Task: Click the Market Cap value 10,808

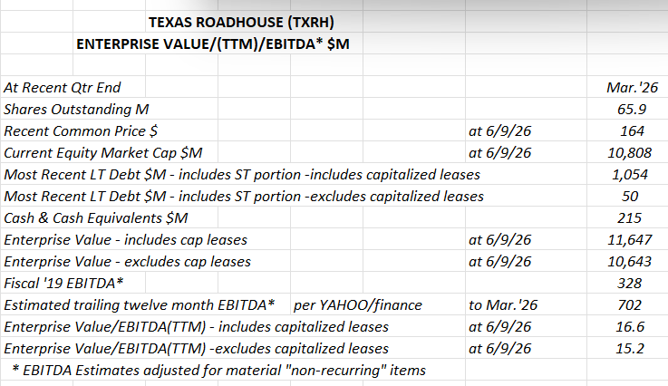Action: [630, 152]
